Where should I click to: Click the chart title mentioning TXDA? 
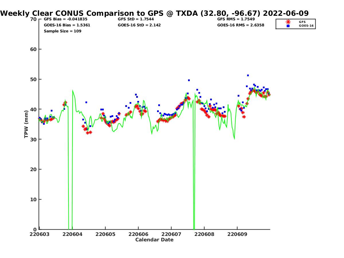coord(155,13)
